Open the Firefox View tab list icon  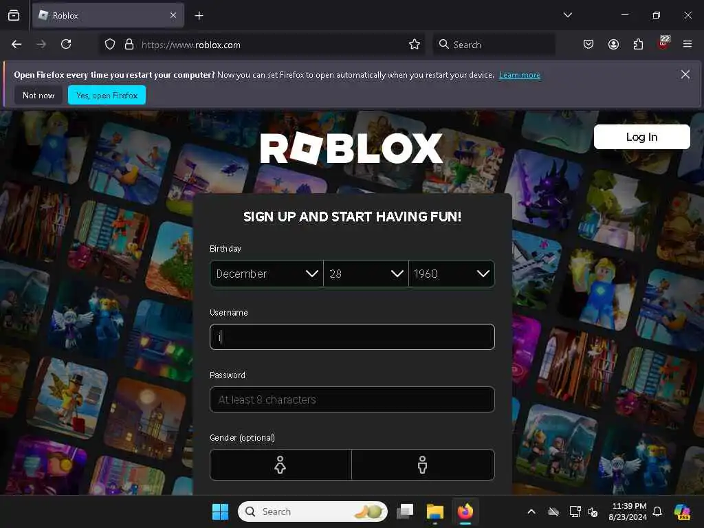click(14, 15)
